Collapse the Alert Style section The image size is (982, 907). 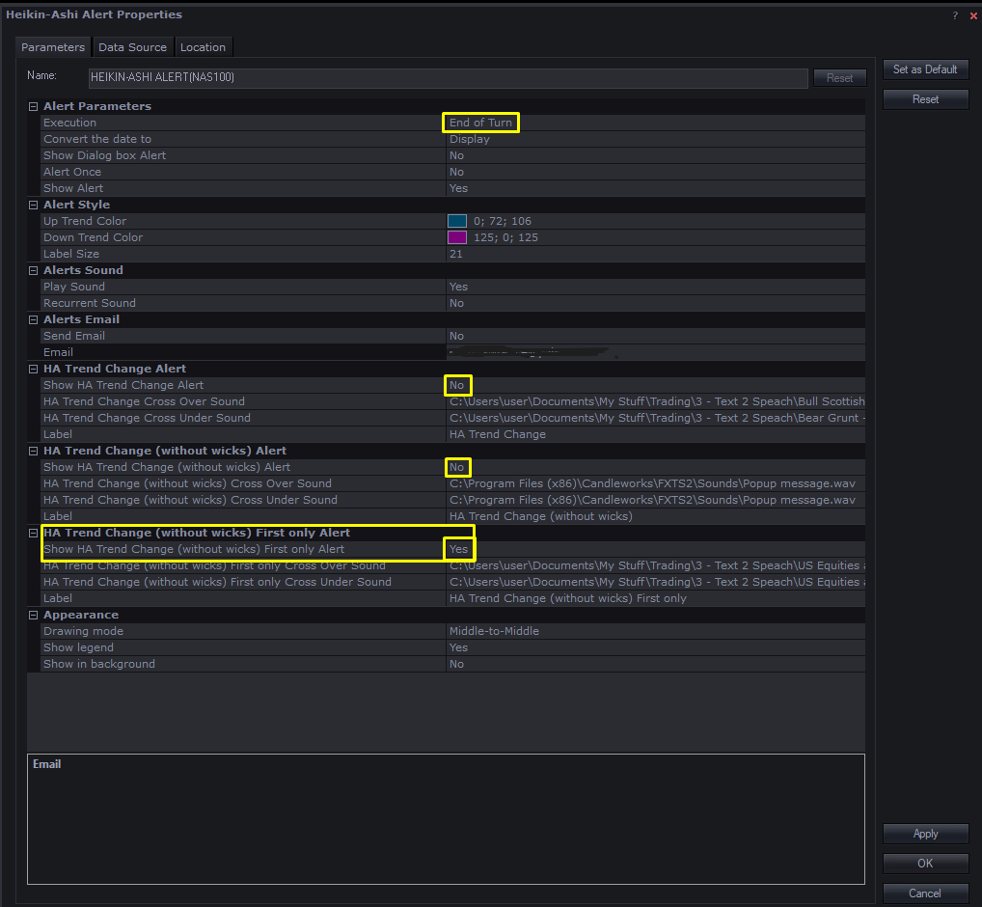pyautogui.click(x=33, y=205)
